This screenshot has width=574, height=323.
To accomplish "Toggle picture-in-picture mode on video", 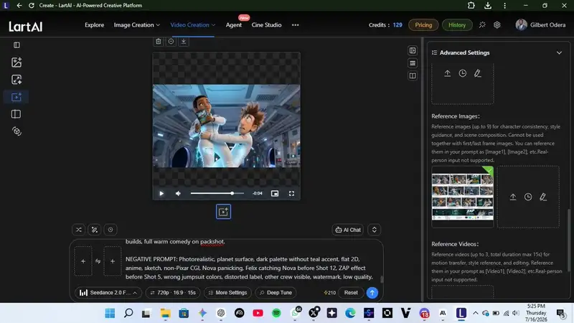I will pyautogui.click(x=275, y=193).
